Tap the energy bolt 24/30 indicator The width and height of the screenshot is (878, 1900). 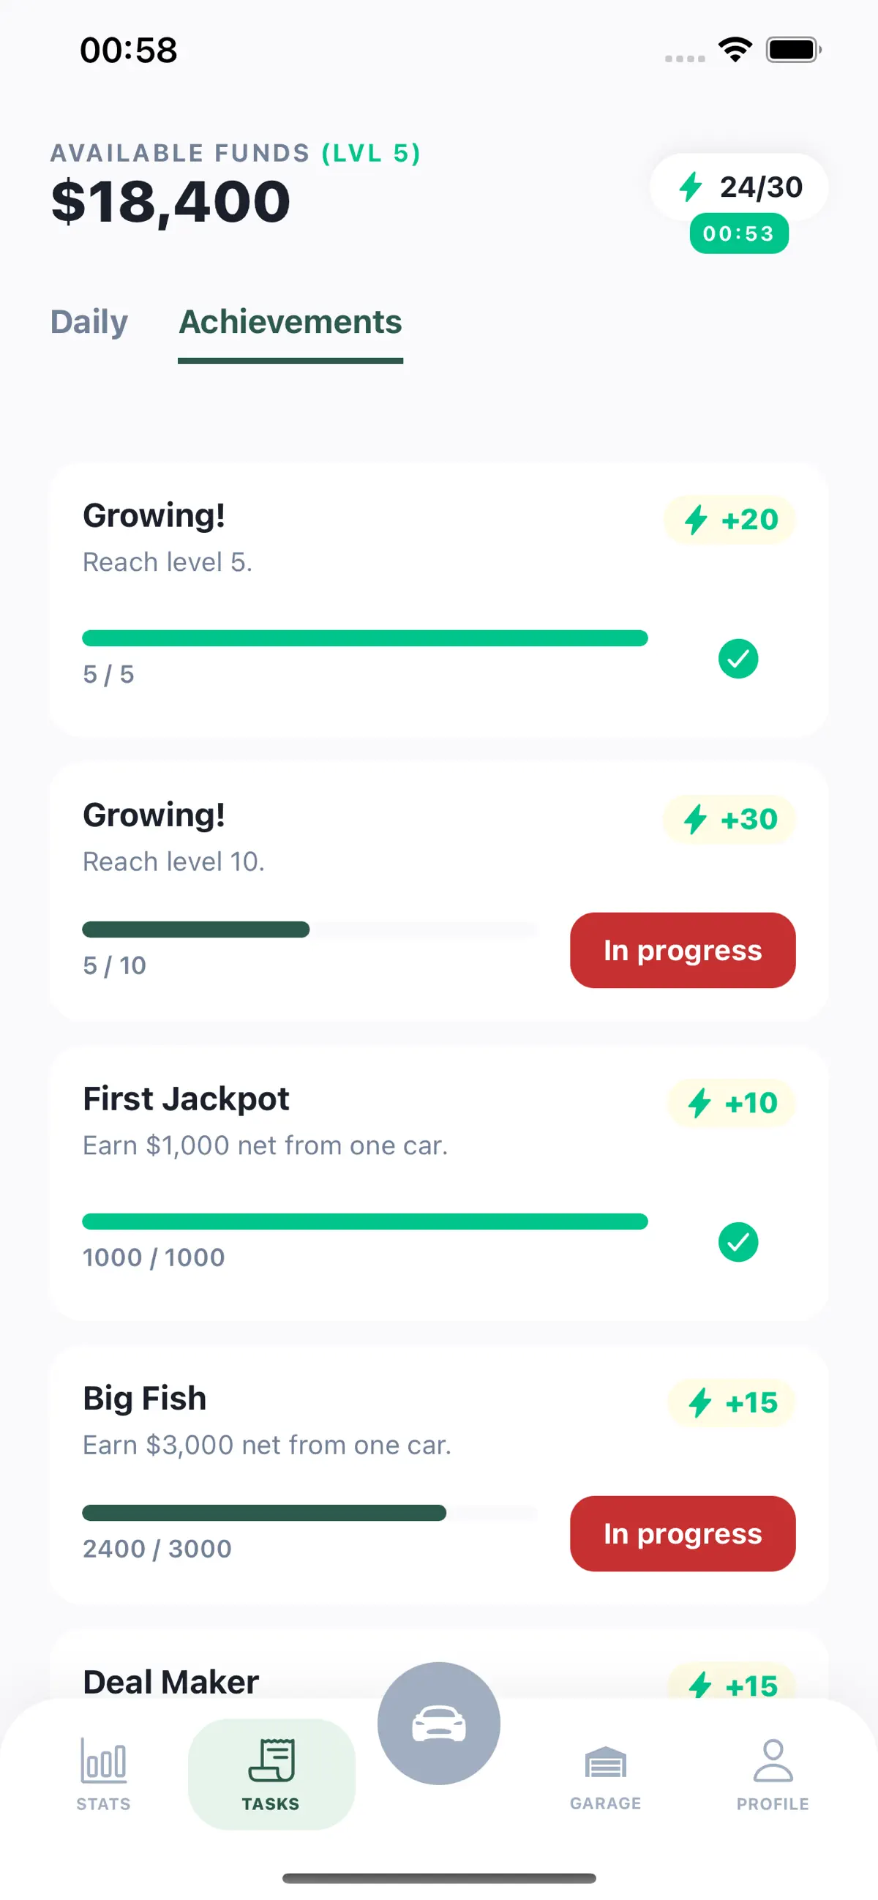point(739,187)
